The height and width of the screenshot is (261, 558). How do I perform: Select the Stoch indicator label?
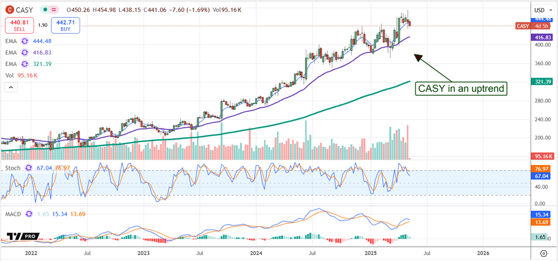click(12, 168)
